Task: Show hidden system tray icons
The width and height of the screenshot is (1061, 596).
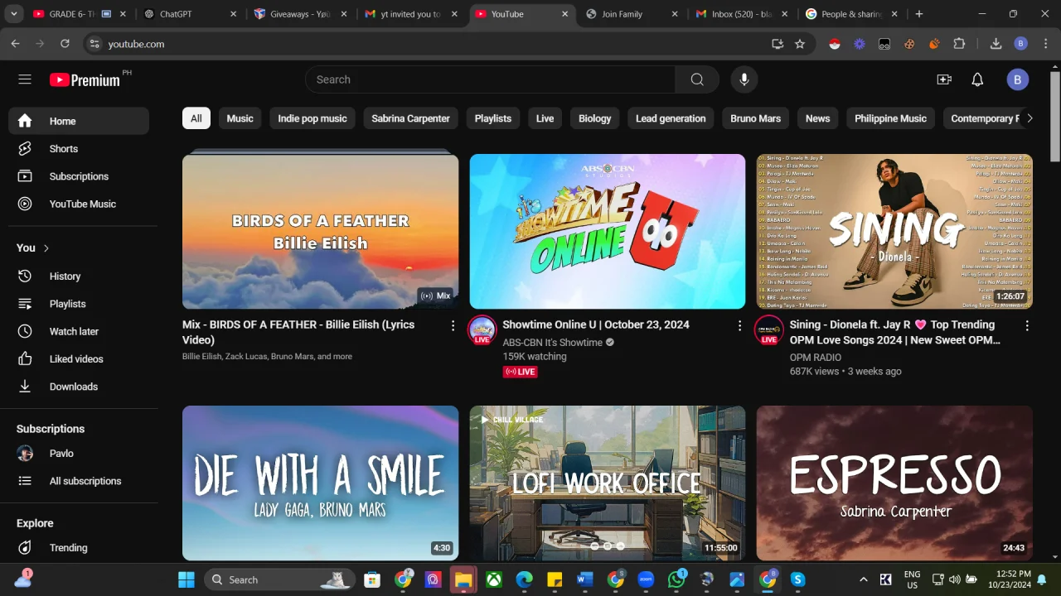Action: (863, 579)
